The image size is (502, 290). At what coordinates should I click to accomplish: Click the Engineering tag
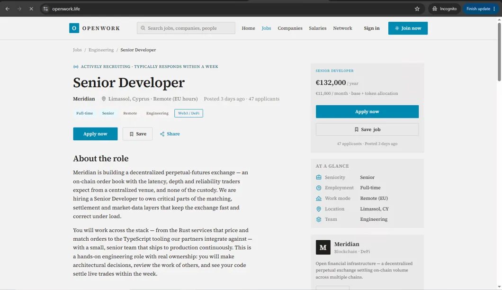pyautogui.click(x=157, y=113)
